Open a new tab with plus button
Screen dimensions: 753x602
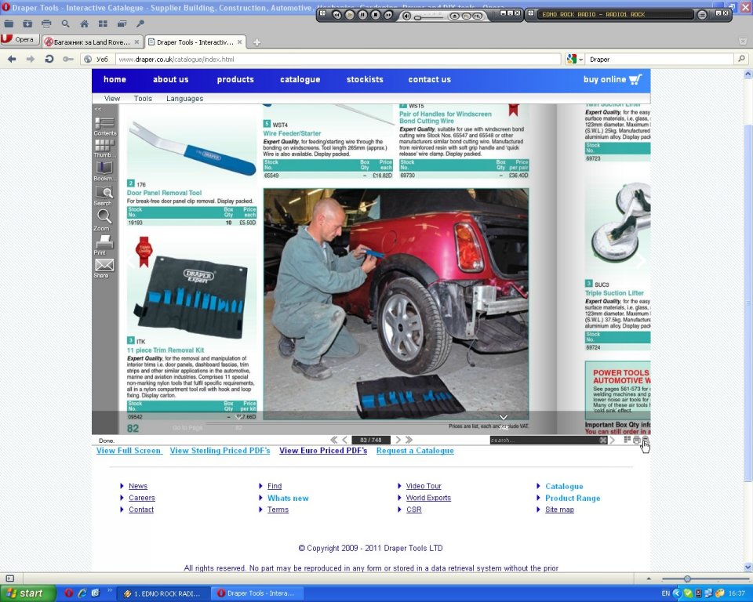(257, 42)
